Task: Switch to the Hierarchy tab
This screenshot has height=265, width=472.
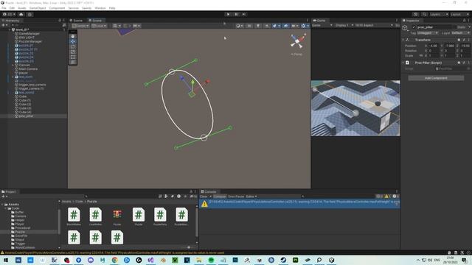Action: point(11,21)
